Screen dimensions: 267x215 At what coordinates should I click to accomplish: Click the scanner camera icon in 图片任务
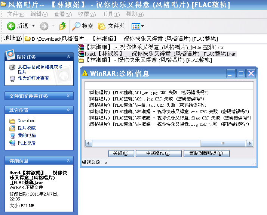point(12,67)
